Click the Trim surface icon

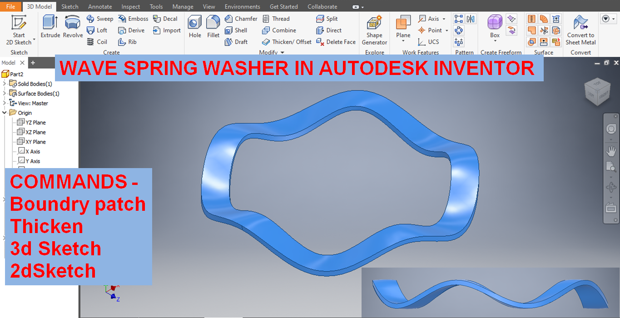click(x=544, y=30)
